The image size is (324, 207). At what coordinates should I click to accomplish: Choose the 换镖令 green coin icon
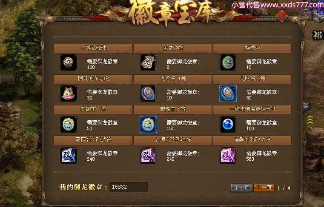pyautogui.click(x=227, y=62)
